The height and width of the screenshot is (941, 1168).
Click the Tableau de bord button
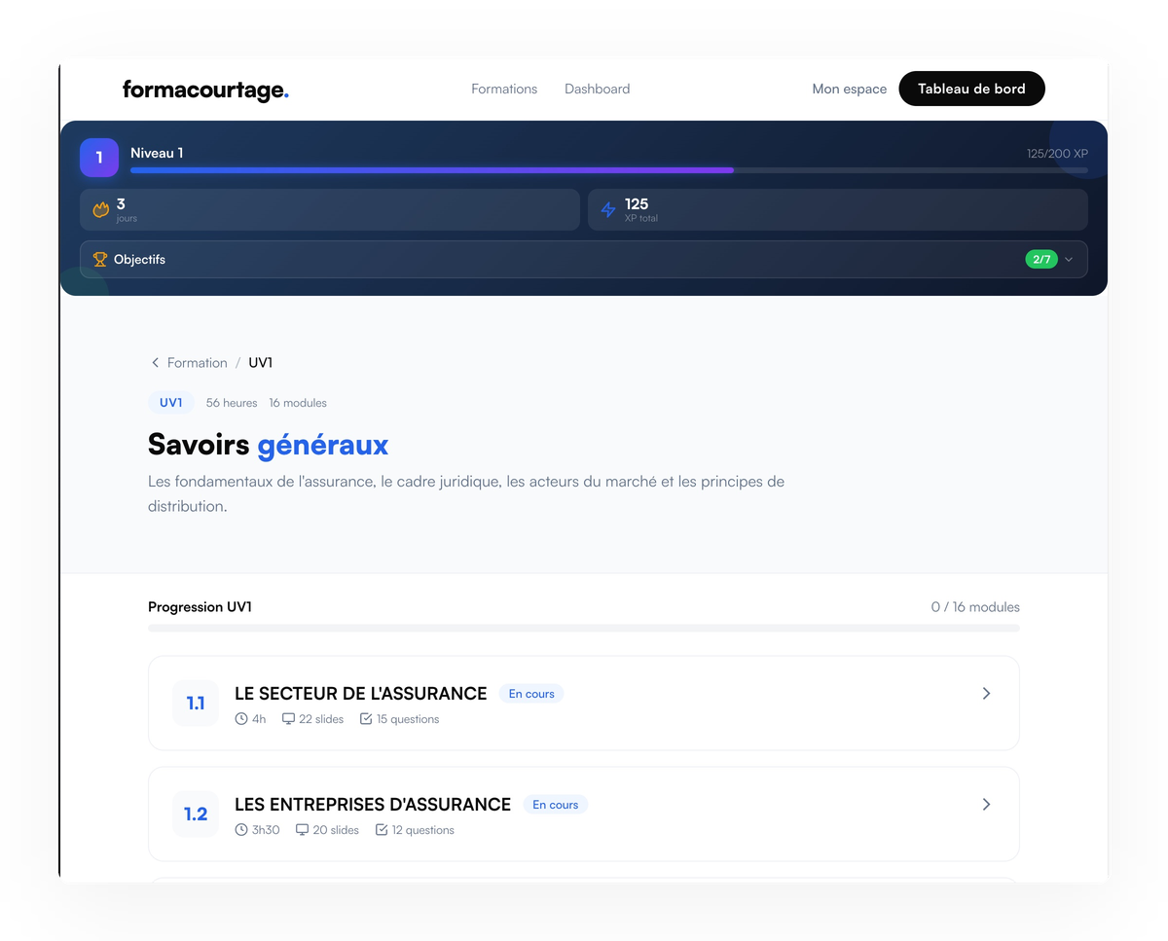pos(971,89)
